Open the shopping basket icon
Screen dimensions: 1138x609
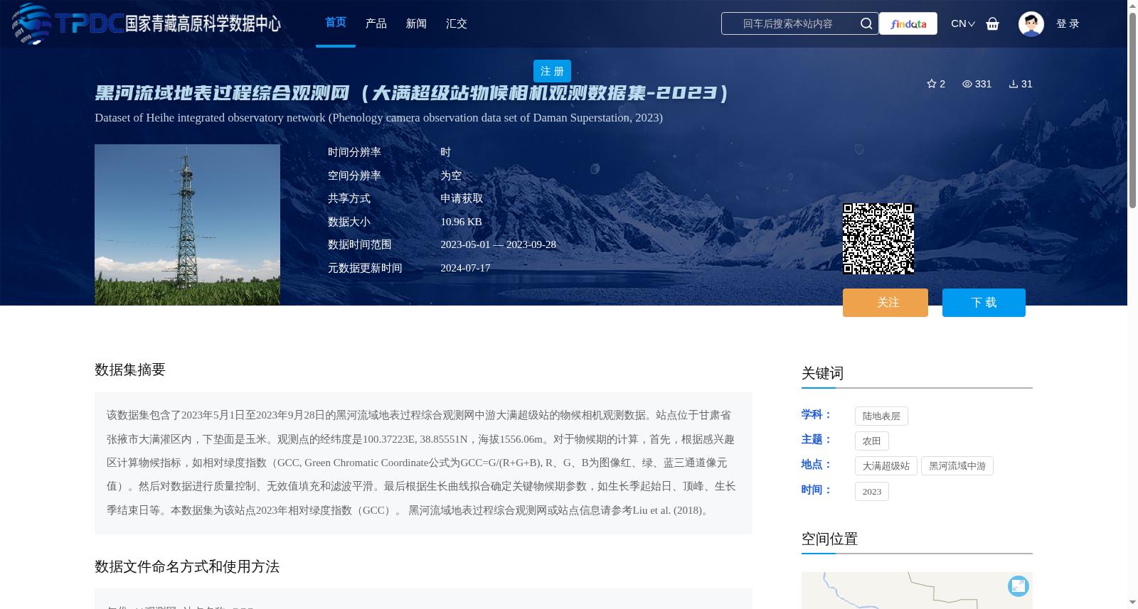[993, 23]
